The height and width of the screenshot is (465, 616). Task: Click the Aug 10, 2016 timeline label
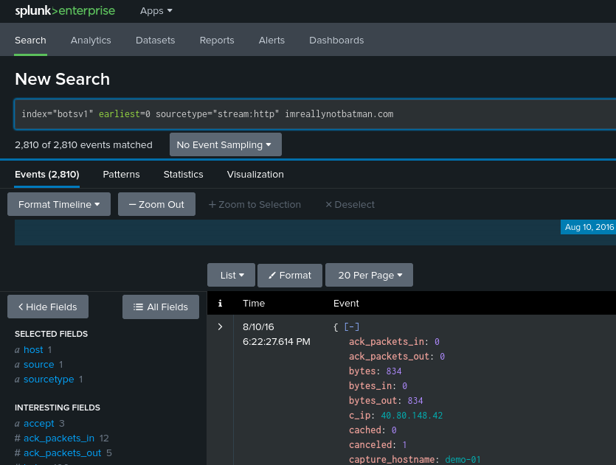coord(588,227)
